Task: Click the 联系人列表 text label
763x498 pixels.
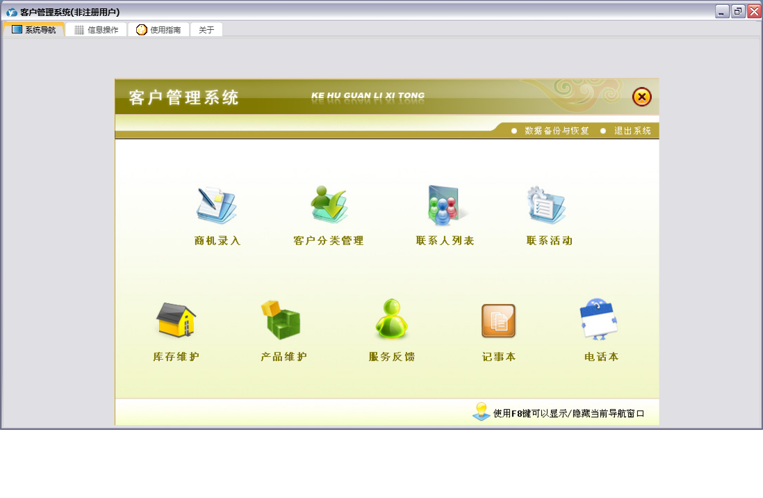Action: coord(445,241)
